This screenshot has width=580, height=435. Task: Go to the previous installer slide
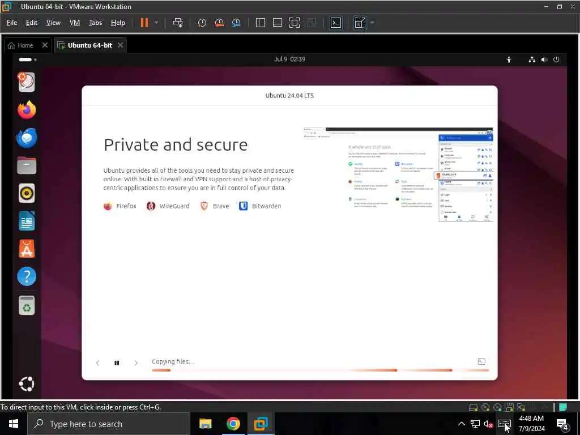pos(97,363)
